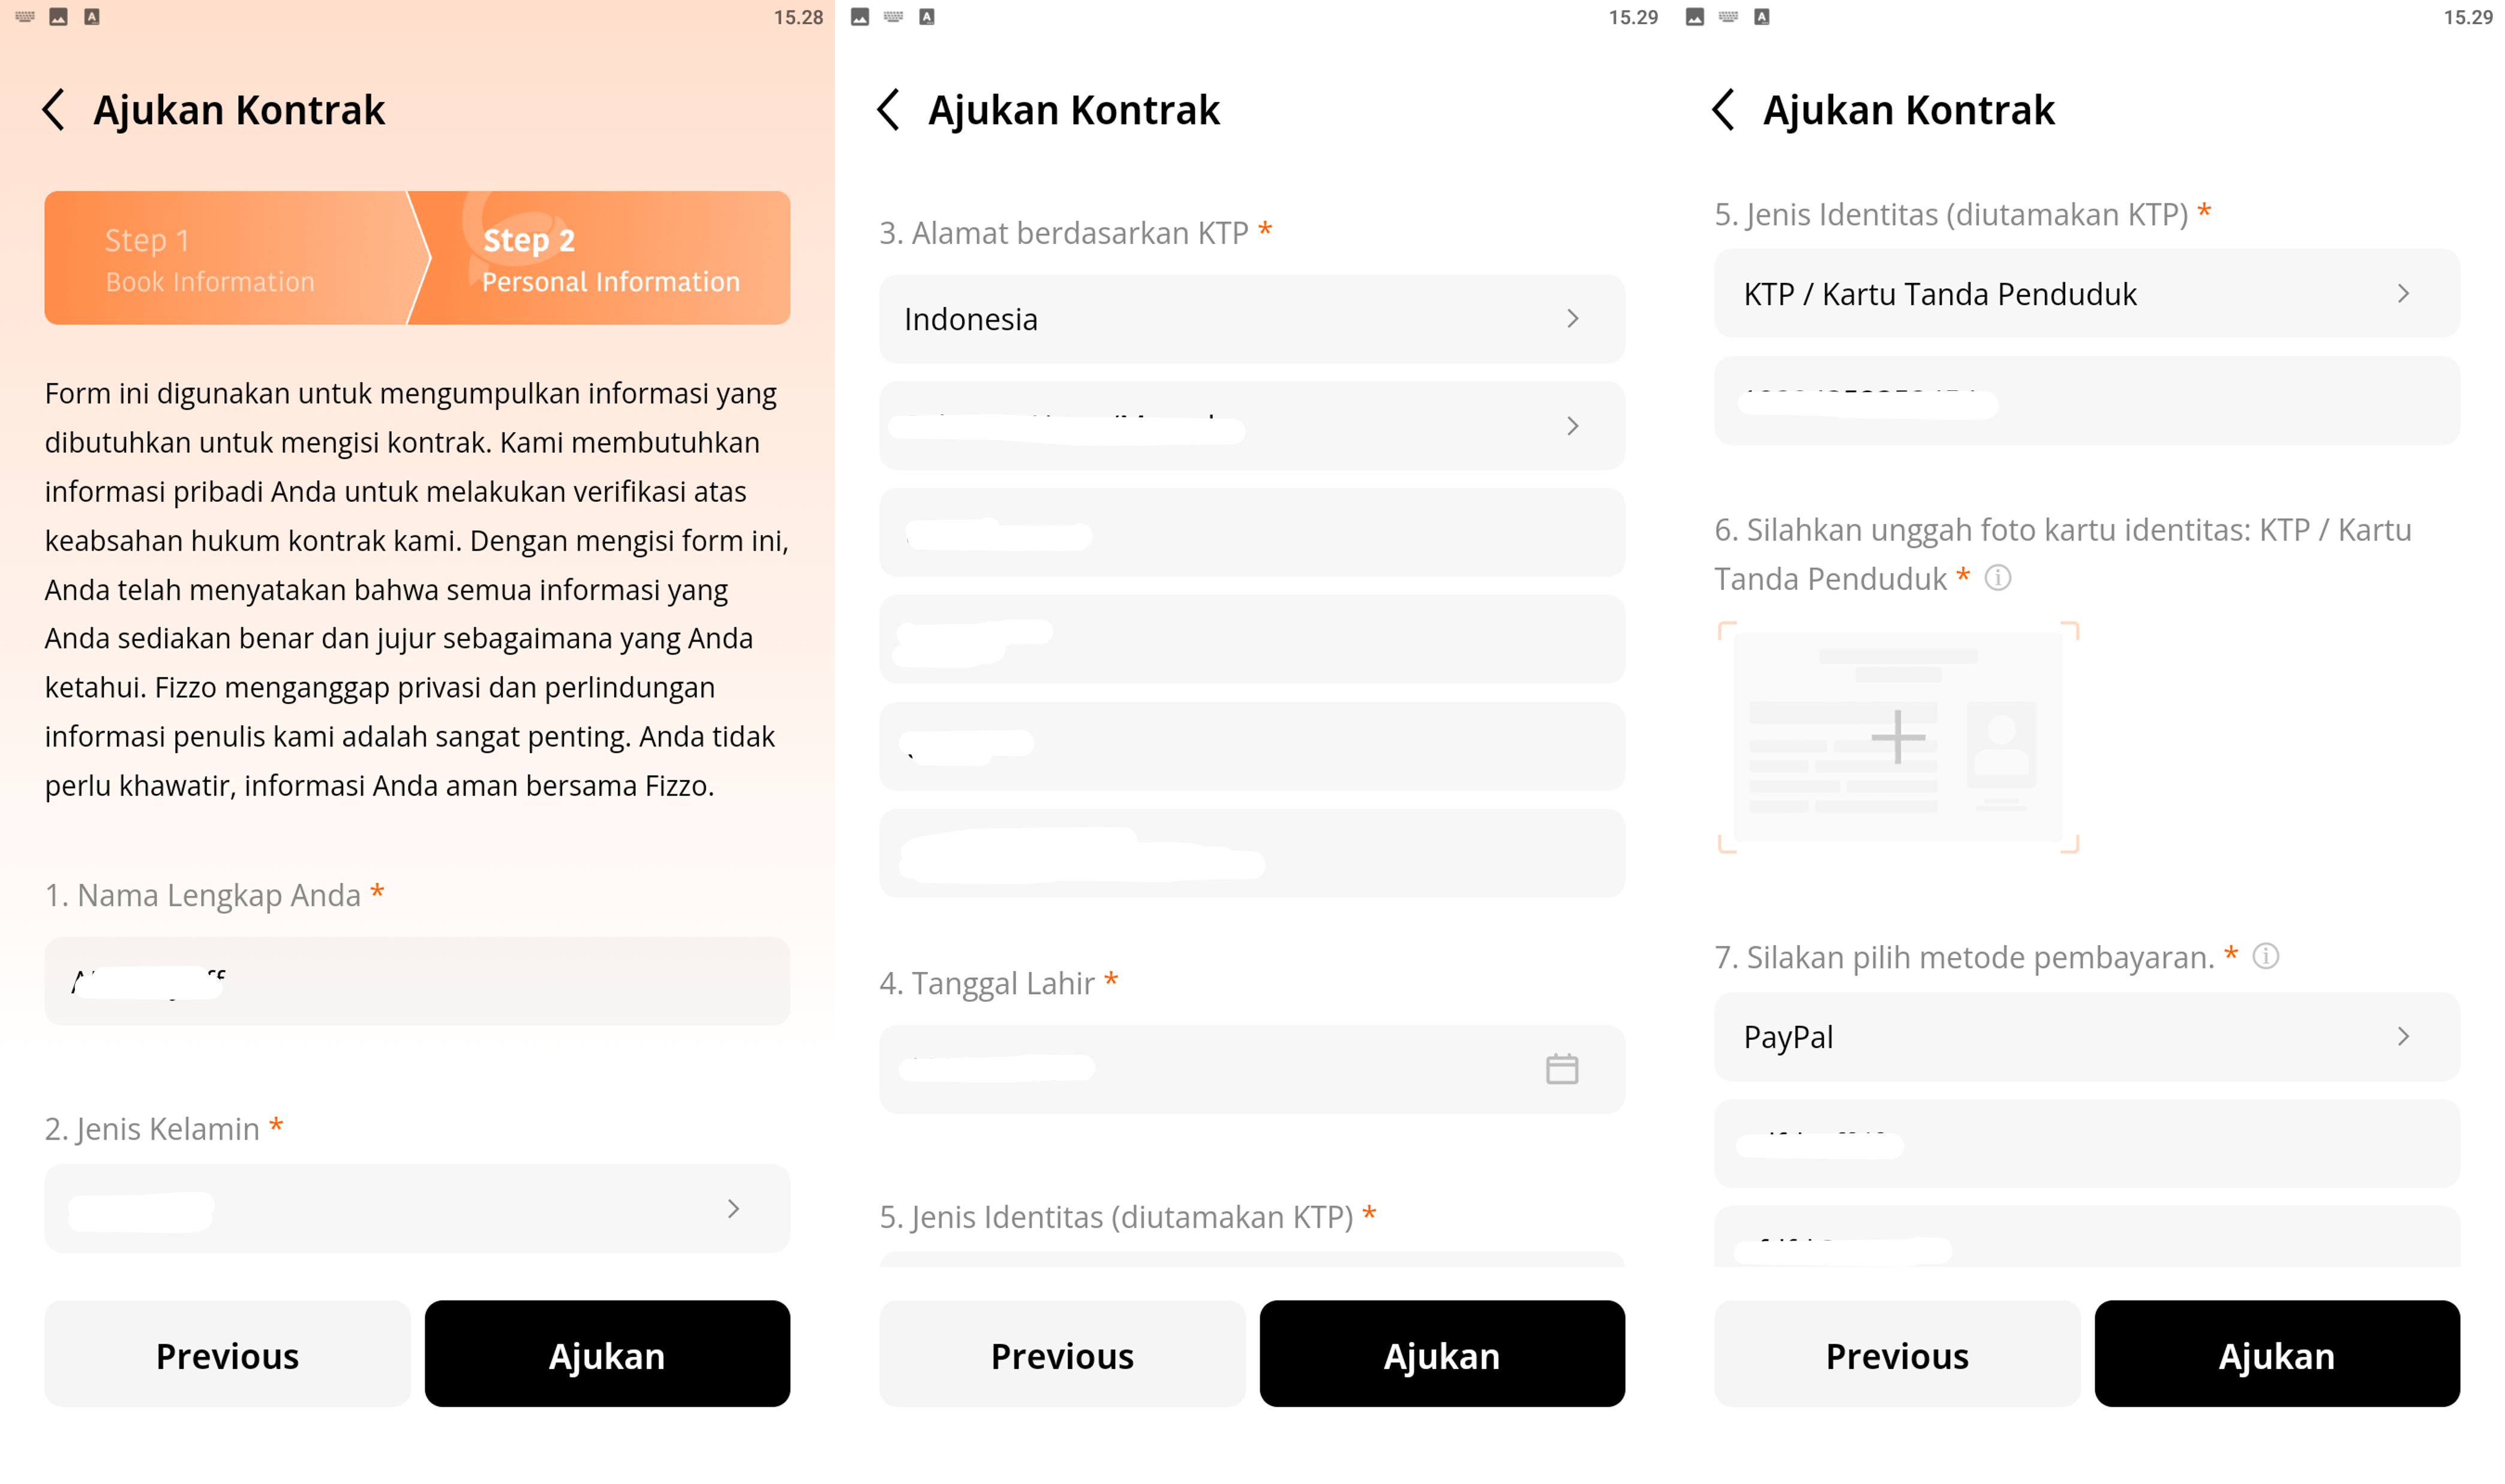Tap the back arrow in the rightmost Ajukan Kontrak header
Image resolution: width=2505 pixels, height=1484 pixels.
1723,109
